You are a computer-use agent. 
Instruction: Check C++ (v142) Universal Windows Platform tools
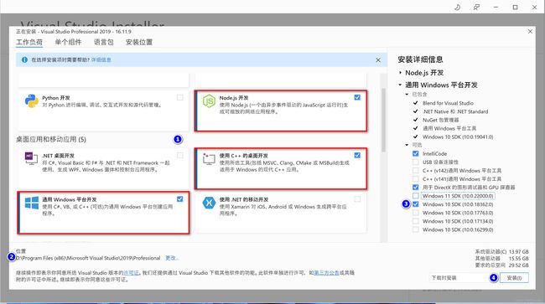[x=416, y=170]
